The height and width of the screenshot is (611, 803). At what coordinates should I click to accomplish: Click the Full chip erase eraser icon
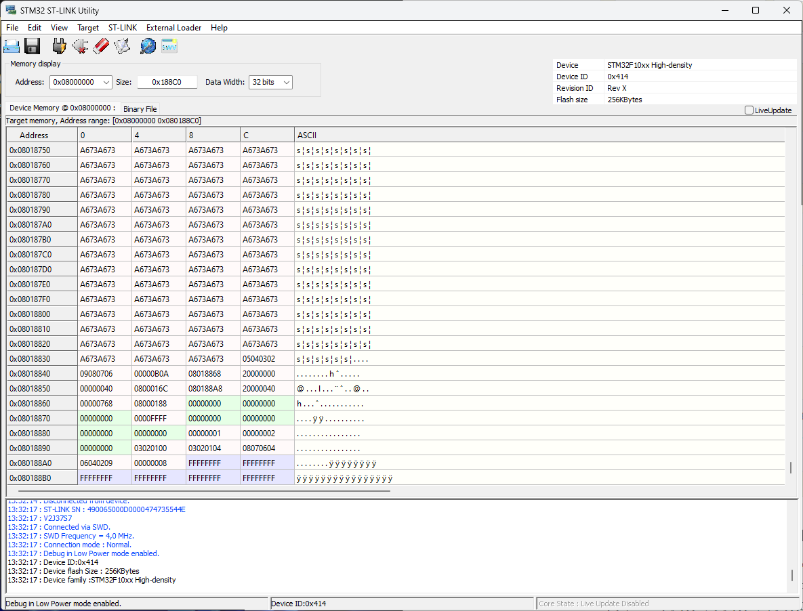click(x=101, y=46)
